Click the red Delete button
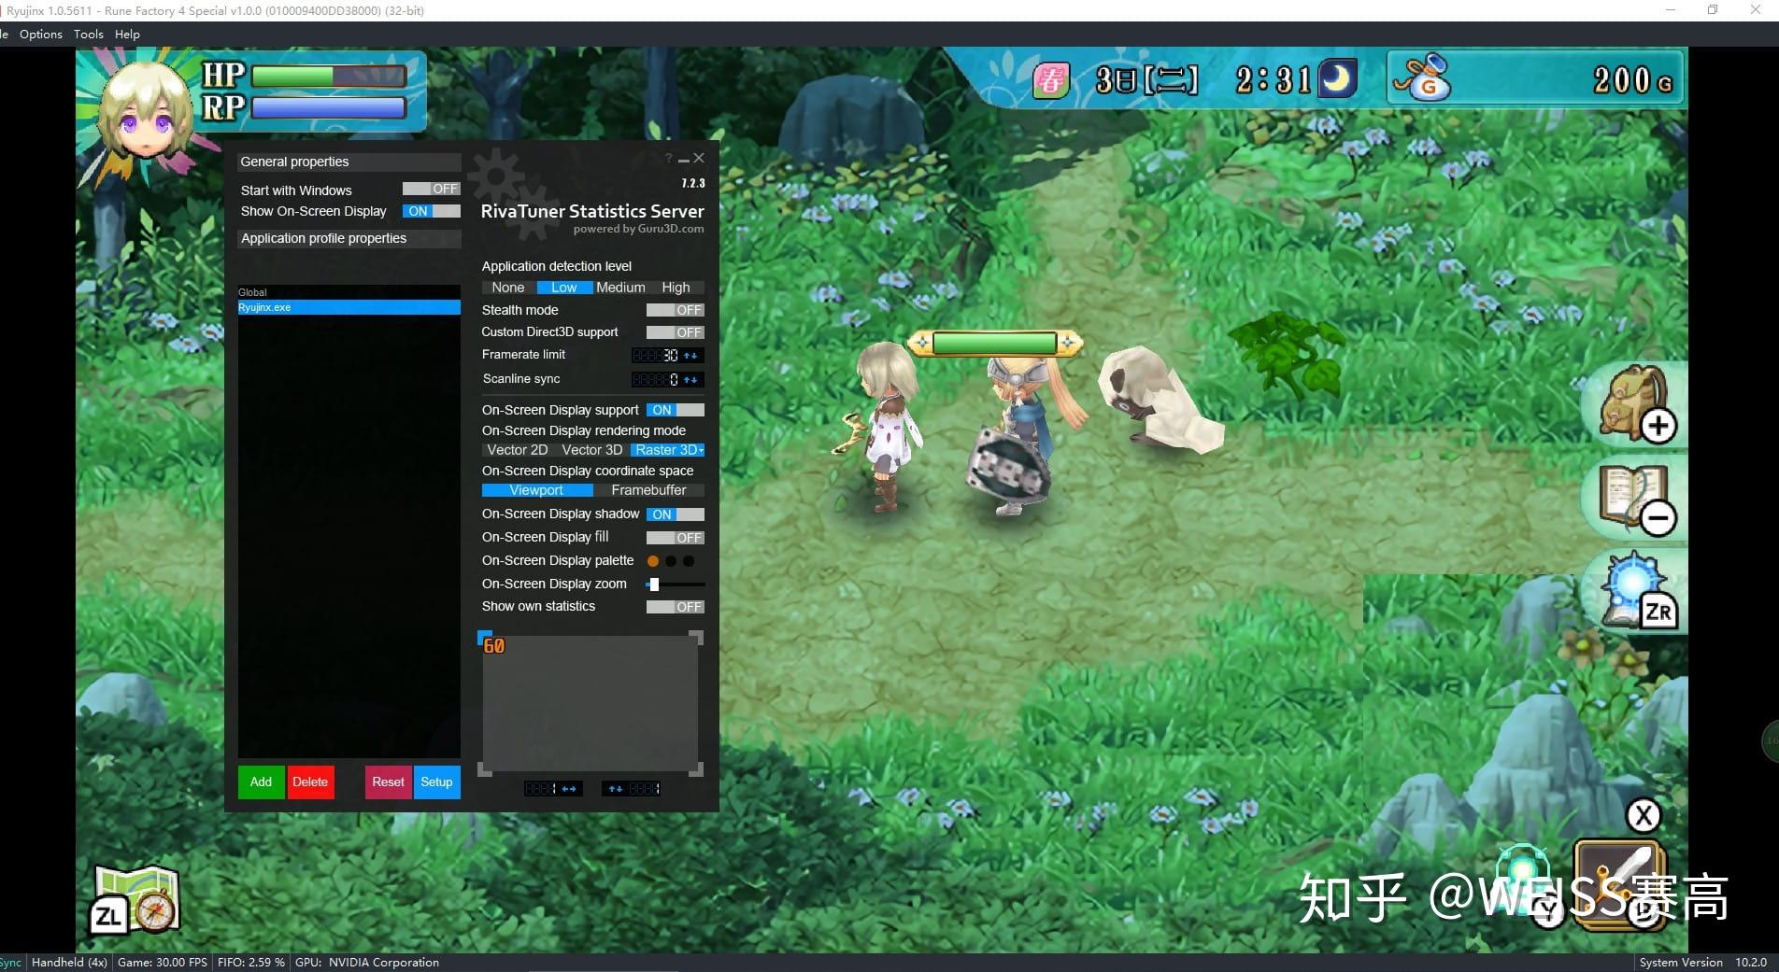Screen dimensions: 1779x972 tap(310, 782)
